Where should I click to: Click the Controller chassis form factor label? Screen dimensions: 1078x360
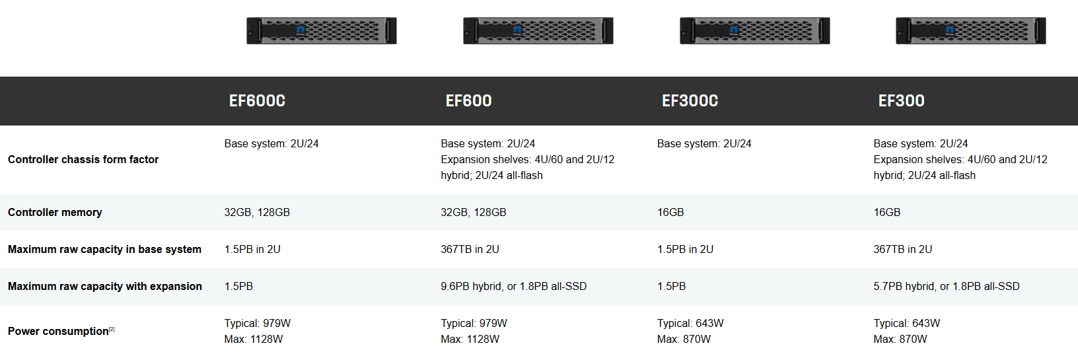coord(83,159)
